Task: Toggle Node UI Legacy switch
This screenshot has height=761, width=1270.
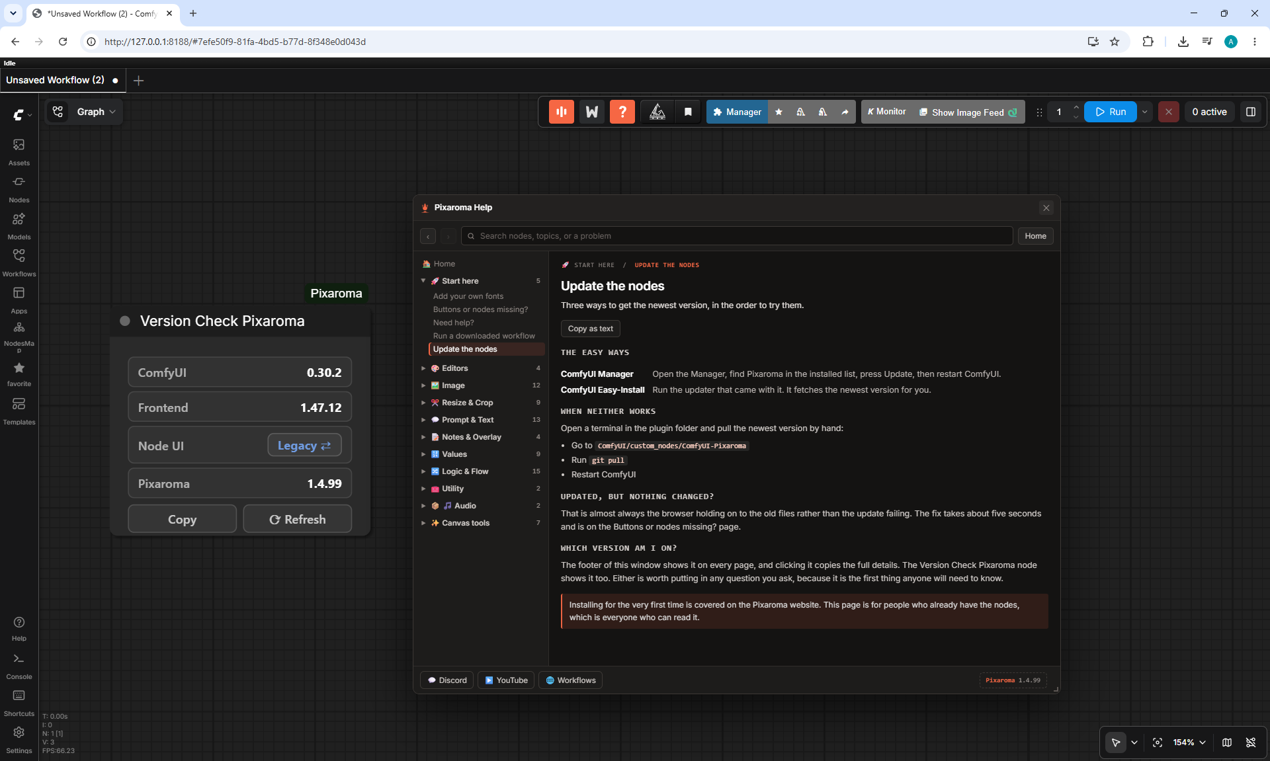Action: click(x=304, y=446)
